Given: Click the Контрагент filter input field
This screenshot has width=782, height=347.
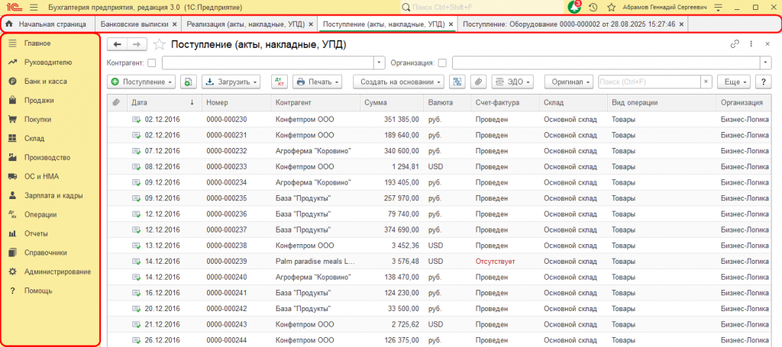Looking at the screenshot, I should click(x=268, y=63).
